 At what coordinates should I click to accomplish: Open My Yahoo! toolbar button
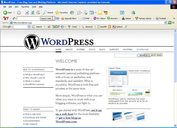pyautogui.click(x=100, y=18)
